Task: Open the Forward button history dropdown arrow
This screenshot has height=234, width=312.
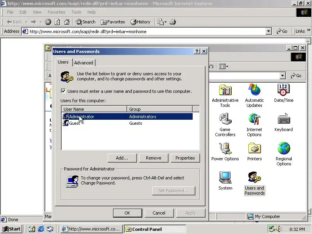Action: click(x=41, y=22)
